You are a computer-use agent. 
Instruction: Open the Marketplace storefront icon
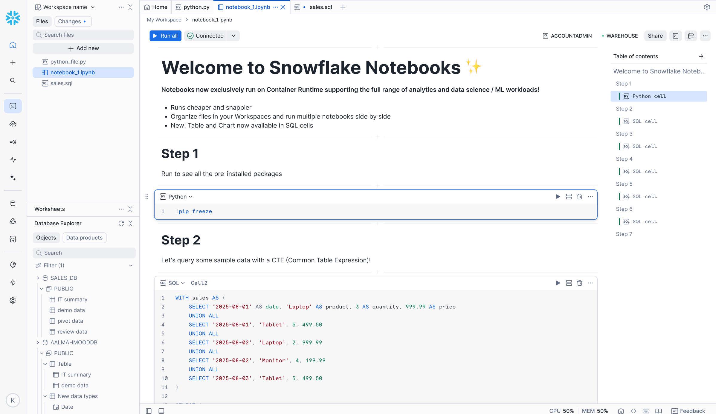(13, 239)
